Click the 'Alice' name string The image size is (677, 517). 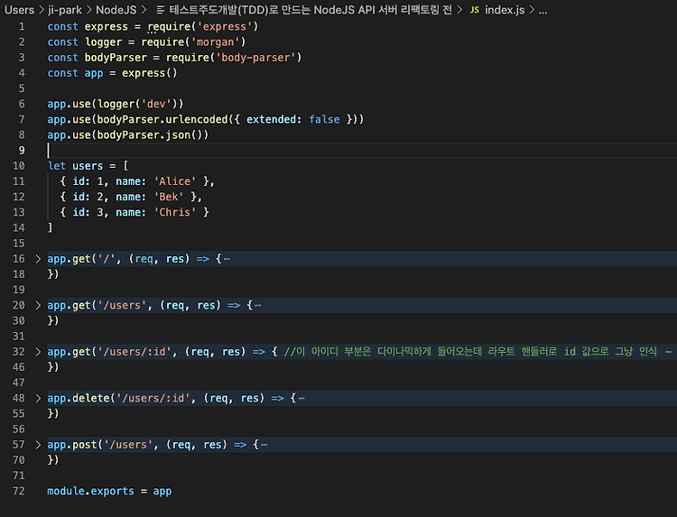(175, 181)
